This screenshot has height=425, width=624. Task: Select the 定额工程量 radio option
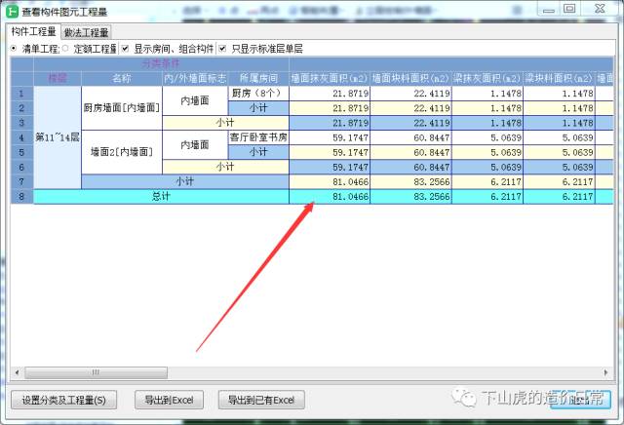click(66, 48)
